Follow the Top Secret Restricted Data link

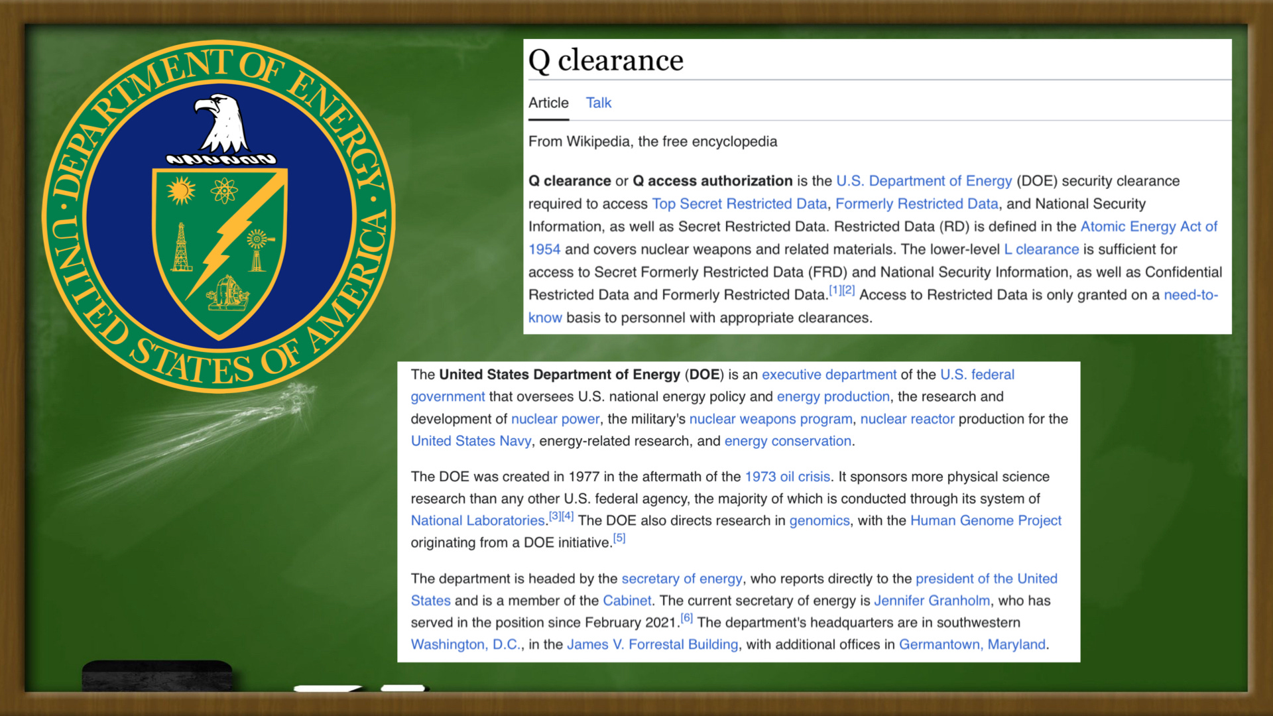[x=739, y=204]
